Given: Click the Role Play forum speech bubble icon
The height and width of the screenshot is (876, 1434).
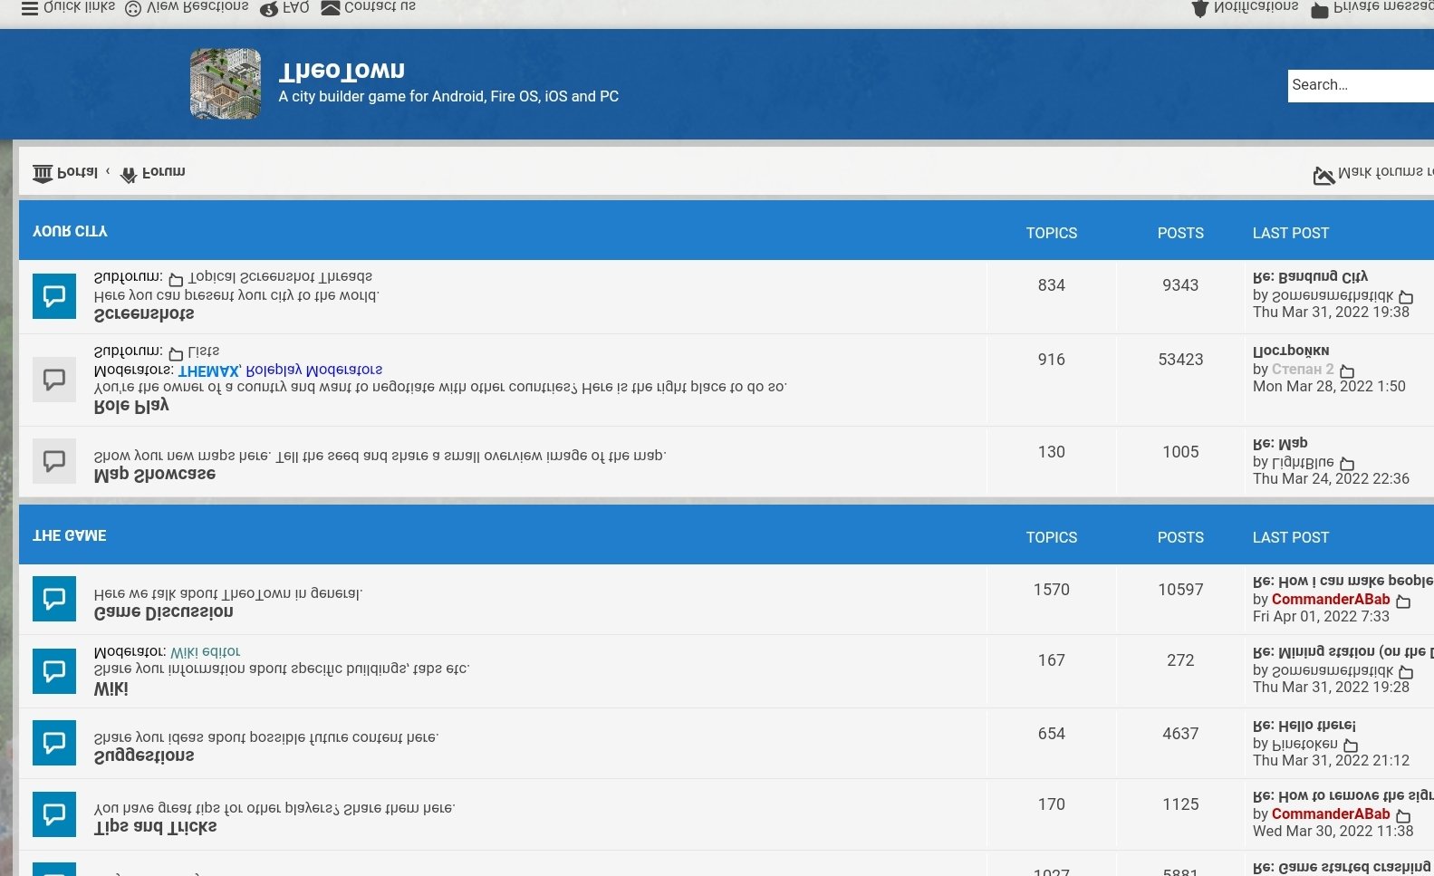Looking at the screenshot, I should coord(54,380).
